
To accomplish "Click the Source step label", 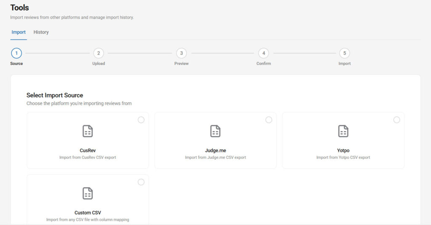I will click(16, 63).
